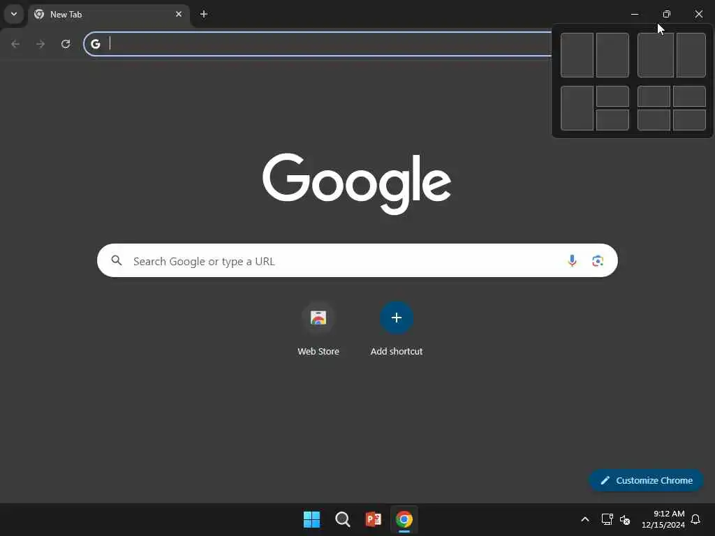Snap window to bottom-left quarter of four-grid
715x536 pixels.
654,120
